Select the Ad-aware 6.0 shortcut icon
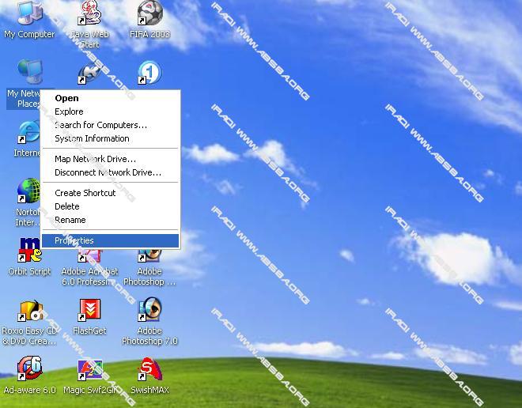The image size is (522, 408). tap(30, 368)
